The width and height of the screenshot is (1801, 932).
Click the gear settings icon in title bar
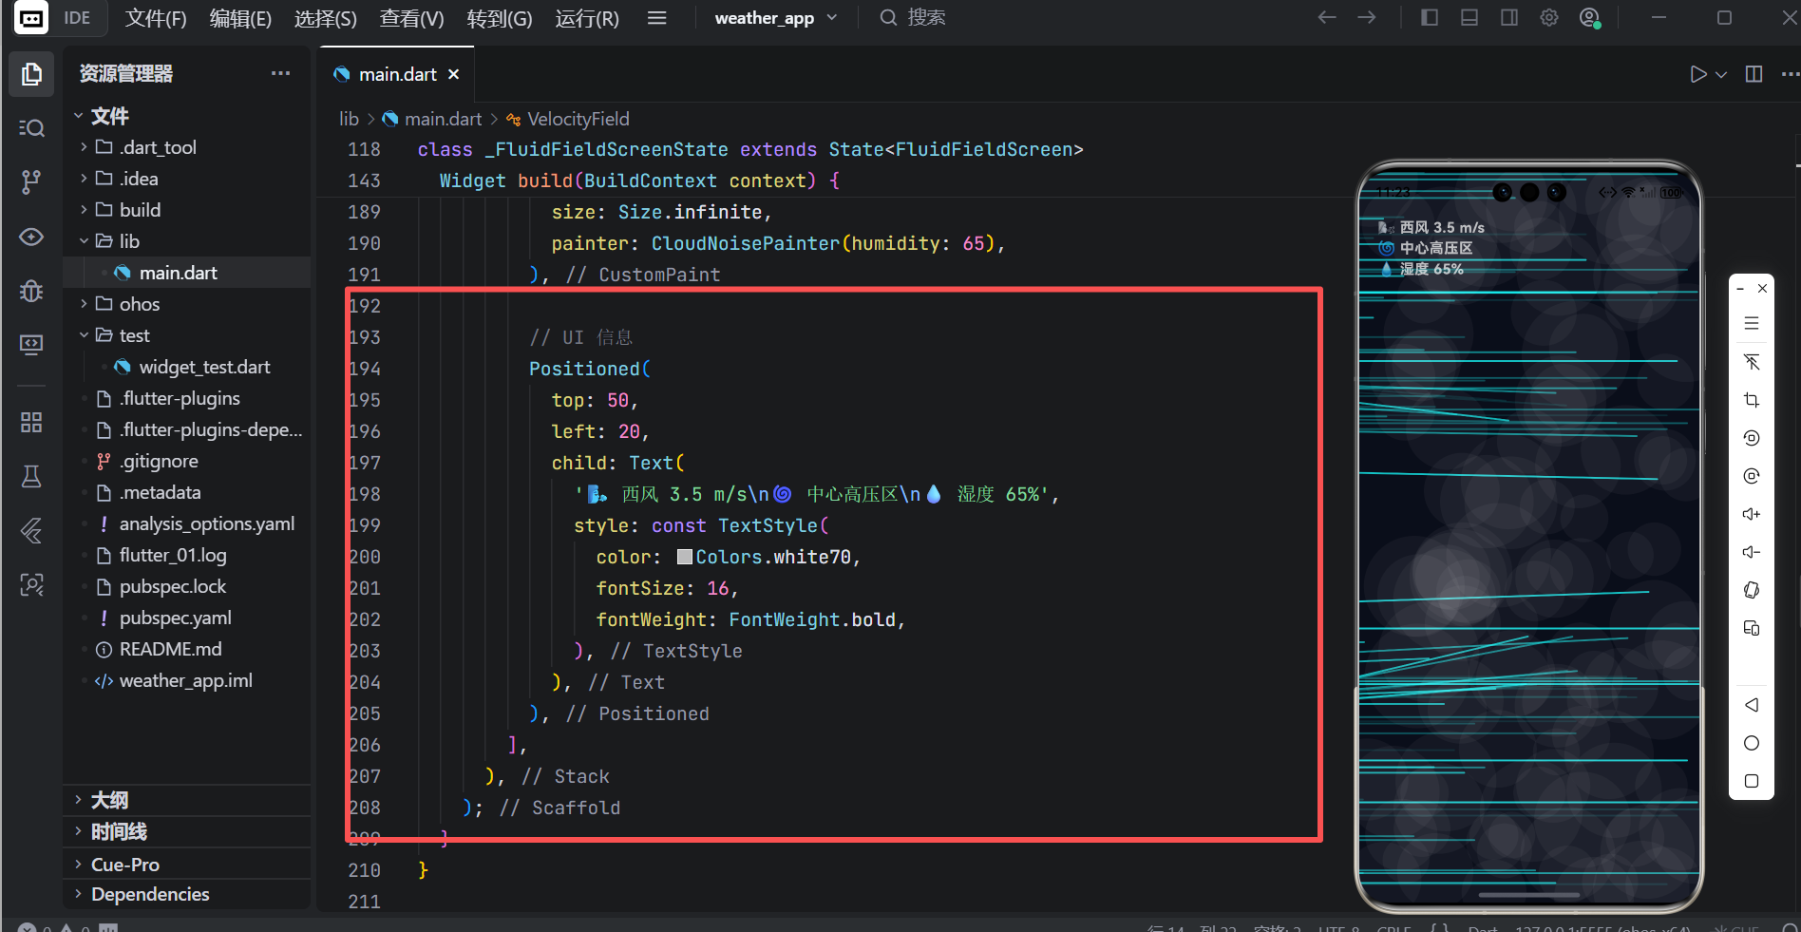pos(1549,17)
